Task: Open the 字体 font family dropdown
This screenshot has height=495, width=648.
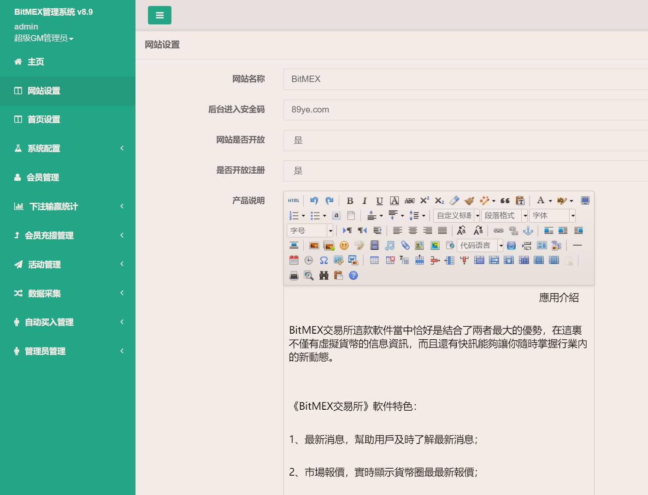Action: click(x=552, y=216)
